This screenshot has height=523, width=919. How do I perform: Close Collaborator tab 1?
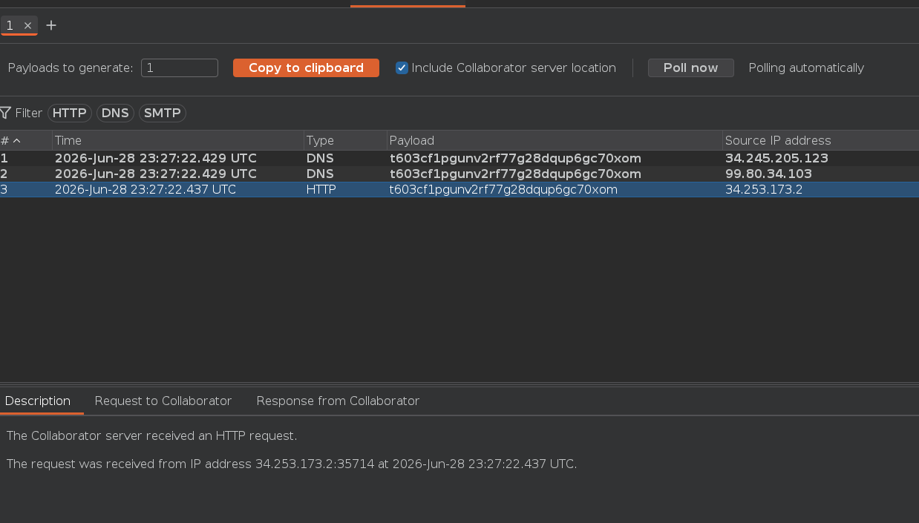[x=28, y=26]
